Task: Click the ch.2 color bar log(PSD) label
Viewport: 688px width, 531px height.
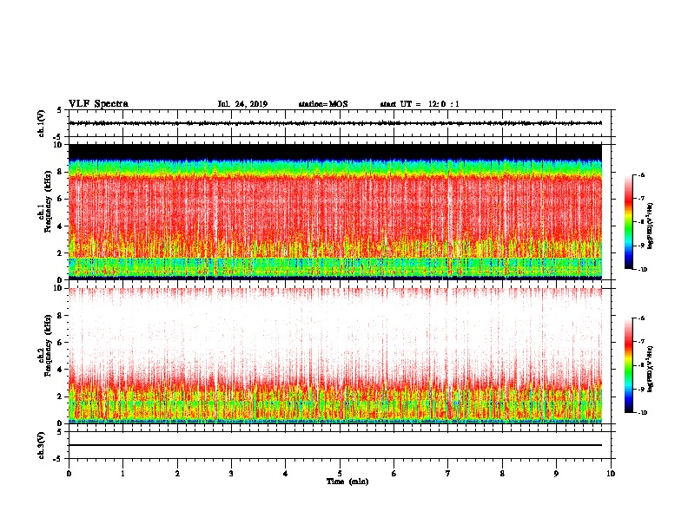Action: (x=651, y=369)
